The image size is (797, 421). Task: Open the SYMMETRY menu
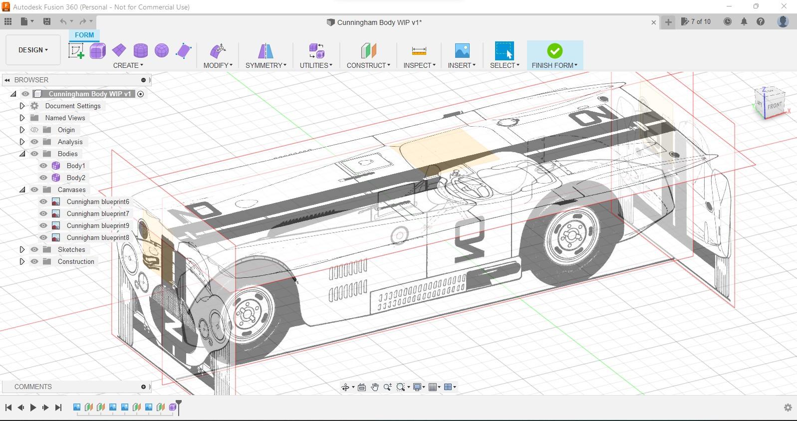coord(266,65)
